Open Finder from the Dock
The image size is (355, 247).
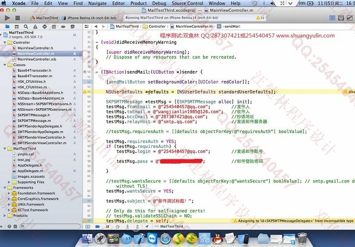pyautogui.click(x=87, y=239)
